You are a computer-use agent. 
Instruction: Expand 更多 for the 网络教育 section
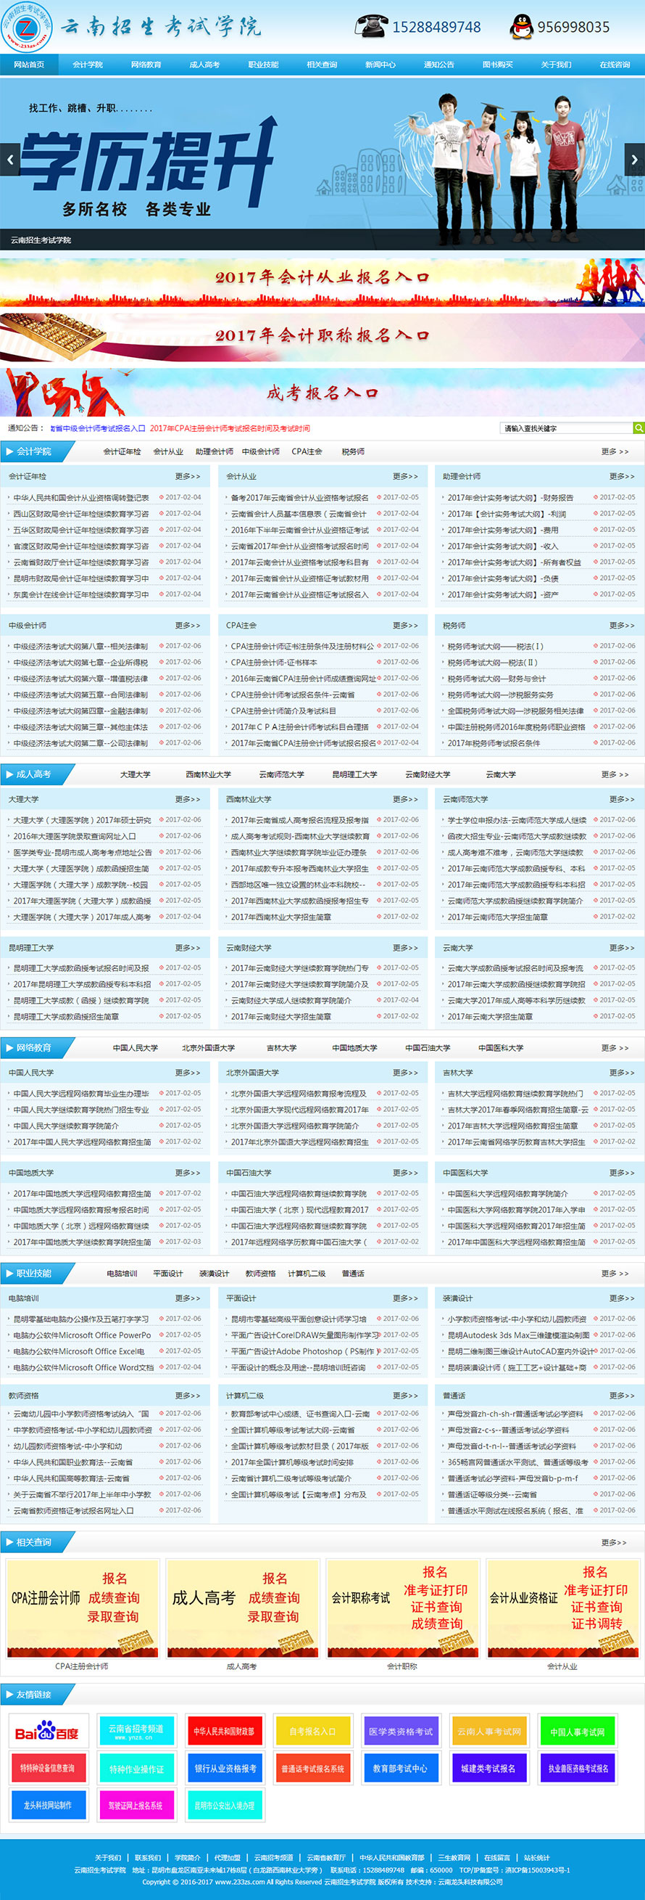coord(614,1047)
